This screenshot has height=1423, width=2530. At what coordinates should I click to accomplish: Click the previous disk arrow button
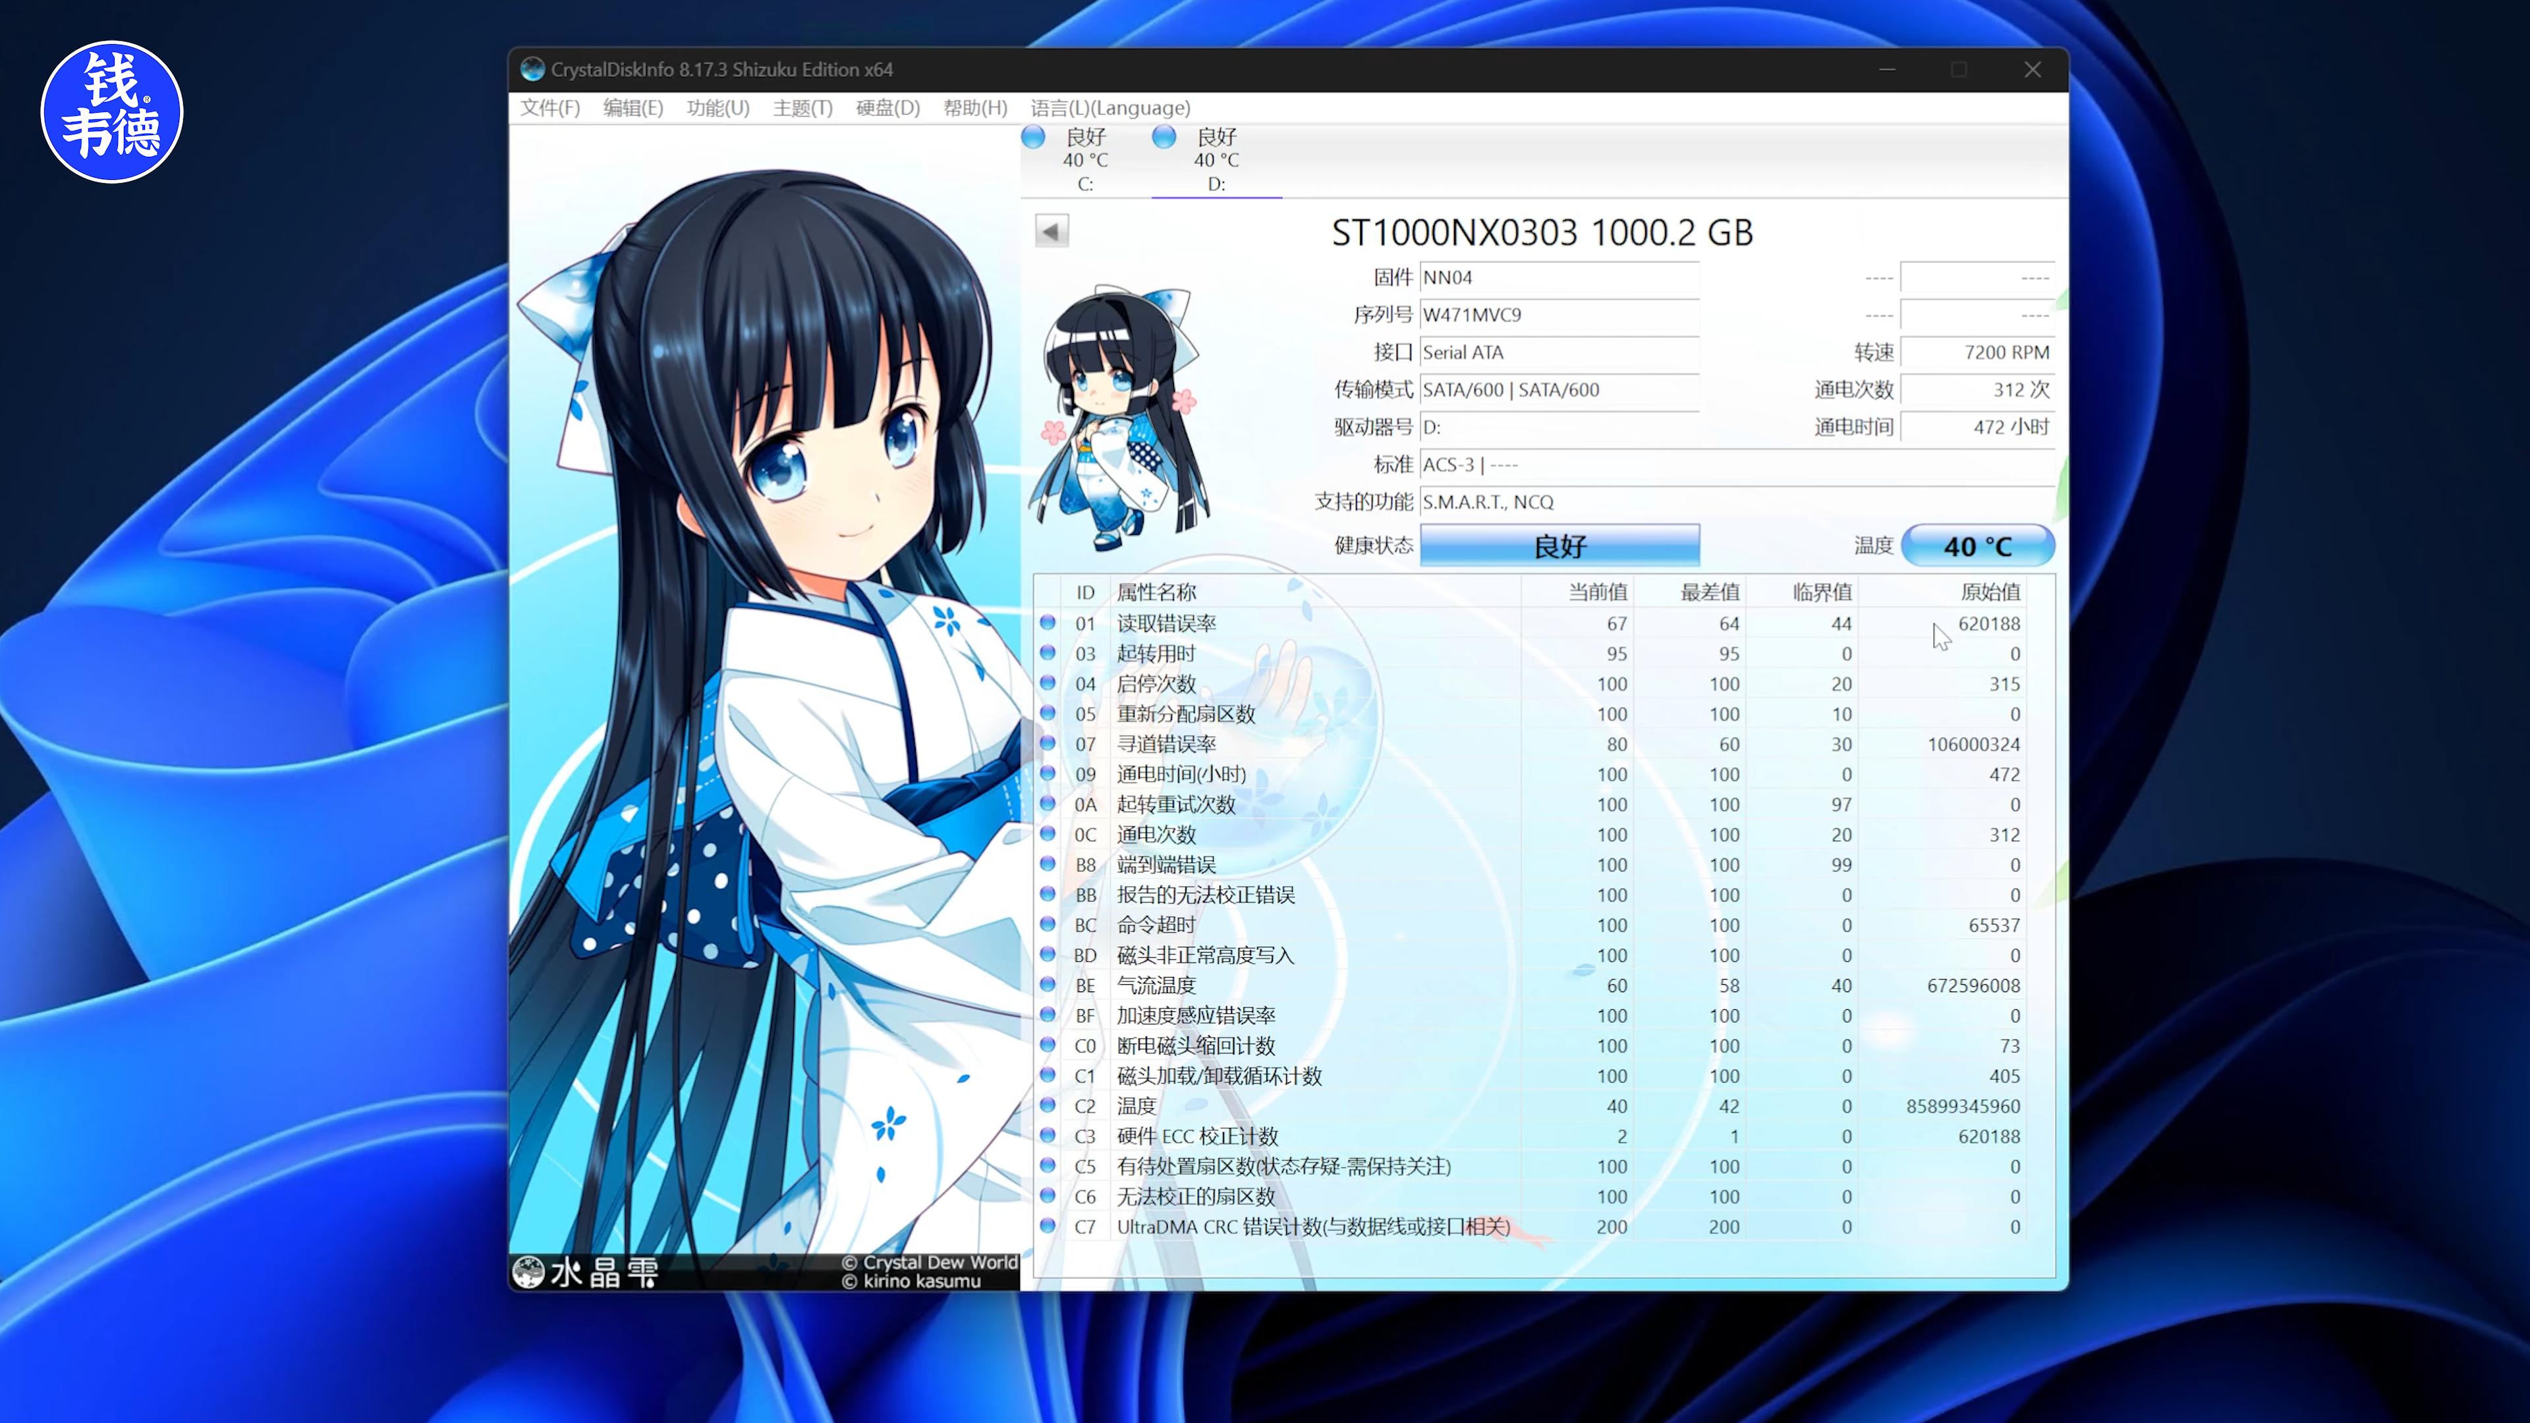point(1051,232)
